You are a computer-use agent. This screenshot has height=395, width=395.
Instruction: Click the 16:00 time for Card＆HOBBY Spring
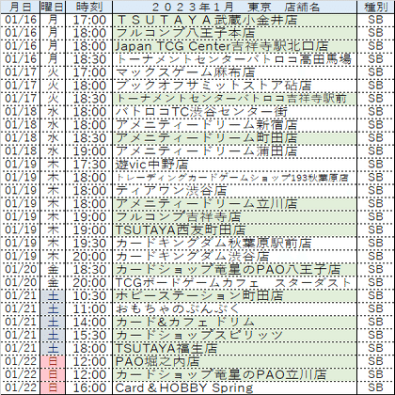[89, 388]
